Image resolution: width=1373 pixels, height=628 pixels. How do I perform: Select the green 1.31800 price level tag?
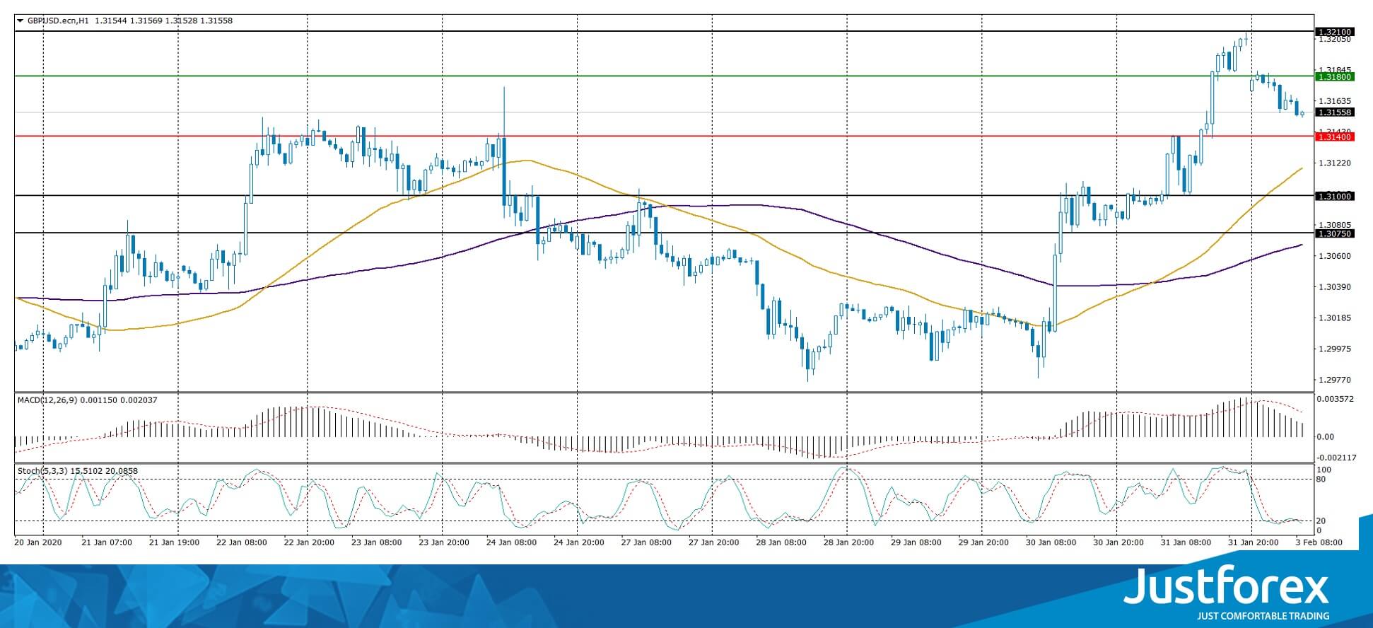coord(1334,76)
